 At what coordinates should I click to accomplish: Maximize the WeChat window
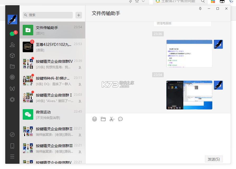tap(218, 9)
